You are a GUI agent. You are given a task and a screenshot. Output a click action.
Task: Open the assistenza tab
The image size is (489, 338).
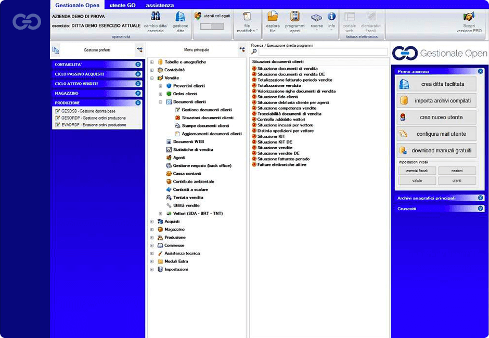click(160, 5)
